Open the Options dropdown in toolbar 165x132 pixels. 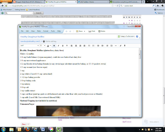click(x=160, y=13)
